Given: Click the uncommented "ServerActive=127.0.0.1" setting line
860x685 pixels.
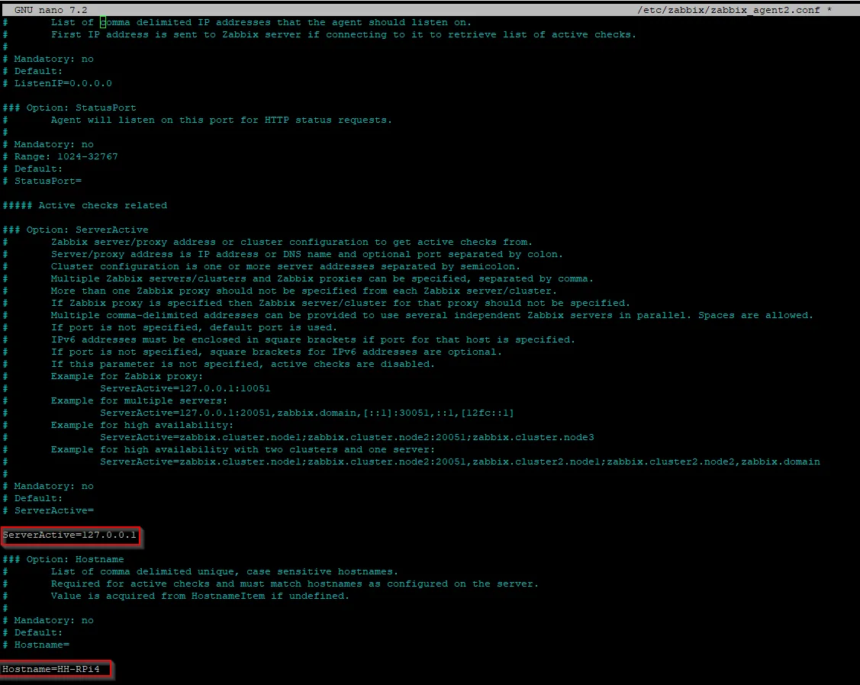Looking at the screenshot, I should [x=69, y=535].
